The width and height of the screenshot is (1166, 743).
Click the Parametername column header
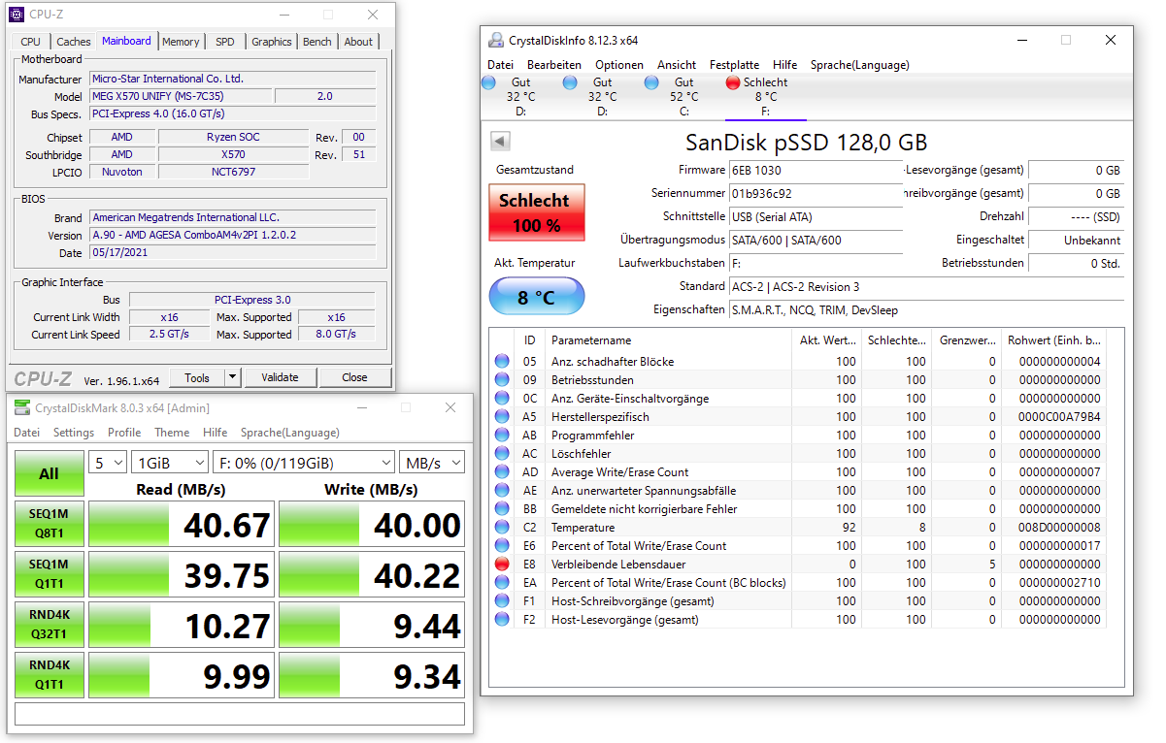(x=669, y=340)
